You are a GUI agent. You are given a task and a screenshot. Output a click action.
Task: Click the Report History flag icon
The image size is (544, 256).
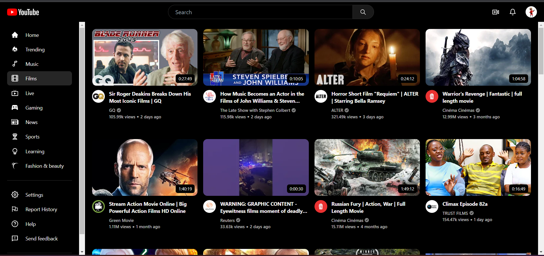tap(15, 209)
